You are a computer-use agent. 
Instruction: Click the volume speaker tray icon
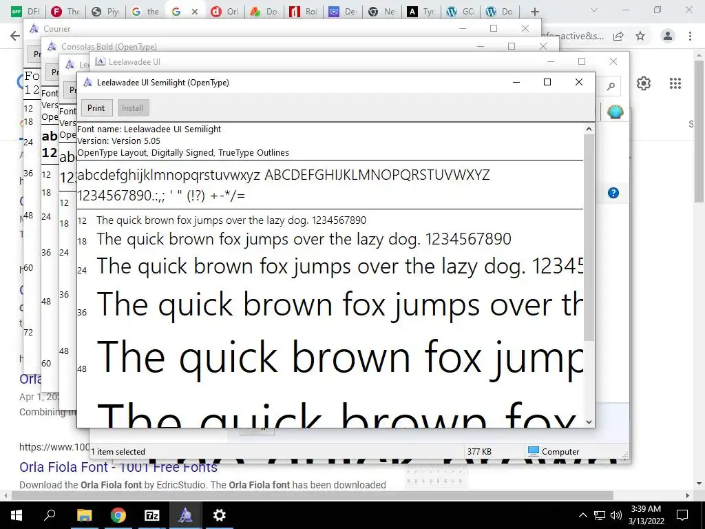[615, 515]
